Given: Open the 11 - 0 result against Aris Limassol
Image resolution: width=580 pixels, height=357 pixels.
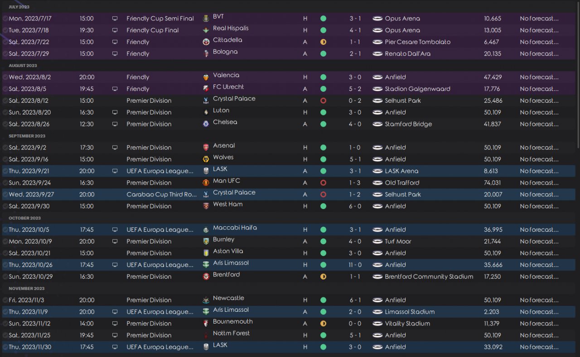Looking at the screenshot, I should 355,265.
